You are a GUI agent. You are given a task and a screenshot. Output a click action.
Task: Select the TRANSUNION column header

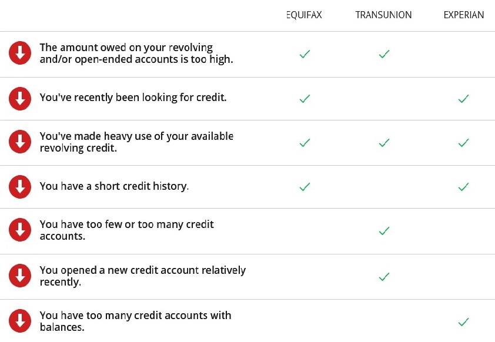point(384,15)
